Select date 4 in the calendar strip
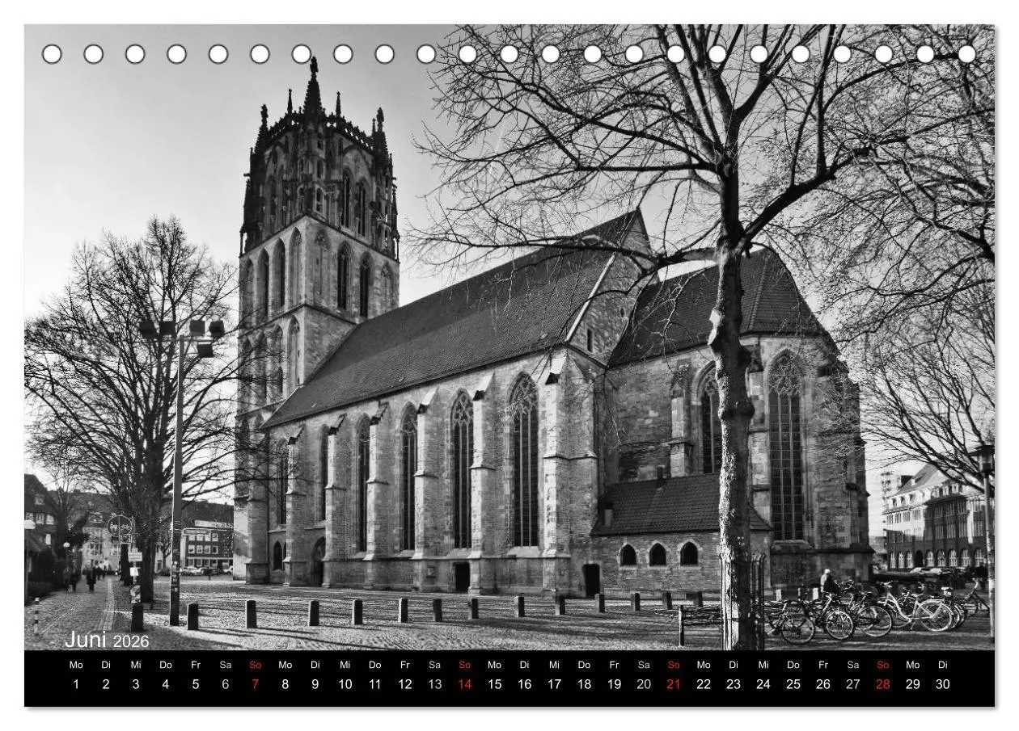This screenshot has width=1019, height=731. point(166,684)
